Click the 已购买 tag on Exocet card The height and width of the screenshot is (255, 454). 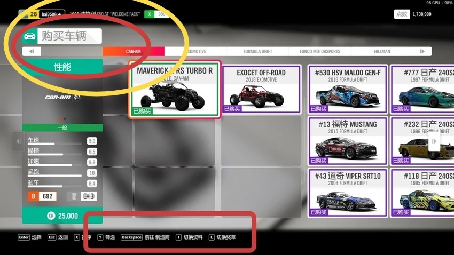point(232,109)
